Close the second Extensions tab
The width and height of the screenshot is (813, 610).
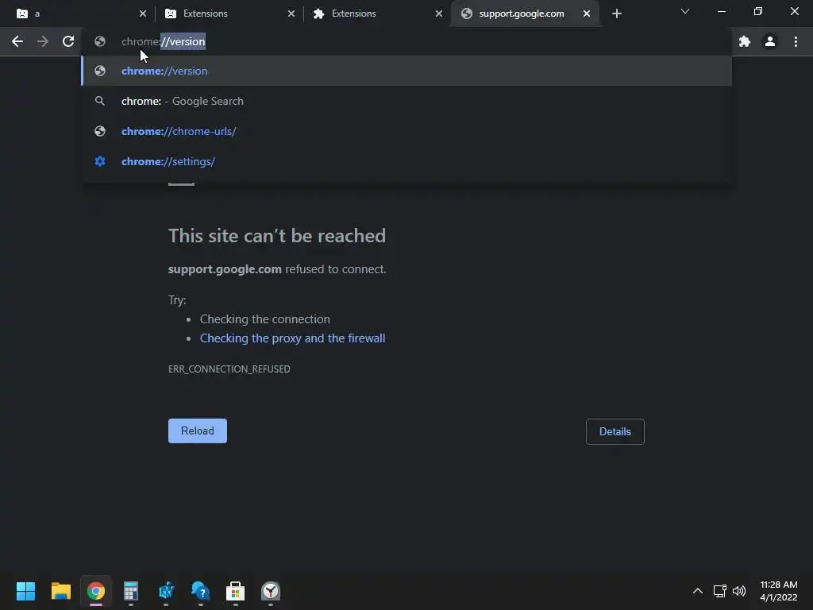click(x=438, y=14)
